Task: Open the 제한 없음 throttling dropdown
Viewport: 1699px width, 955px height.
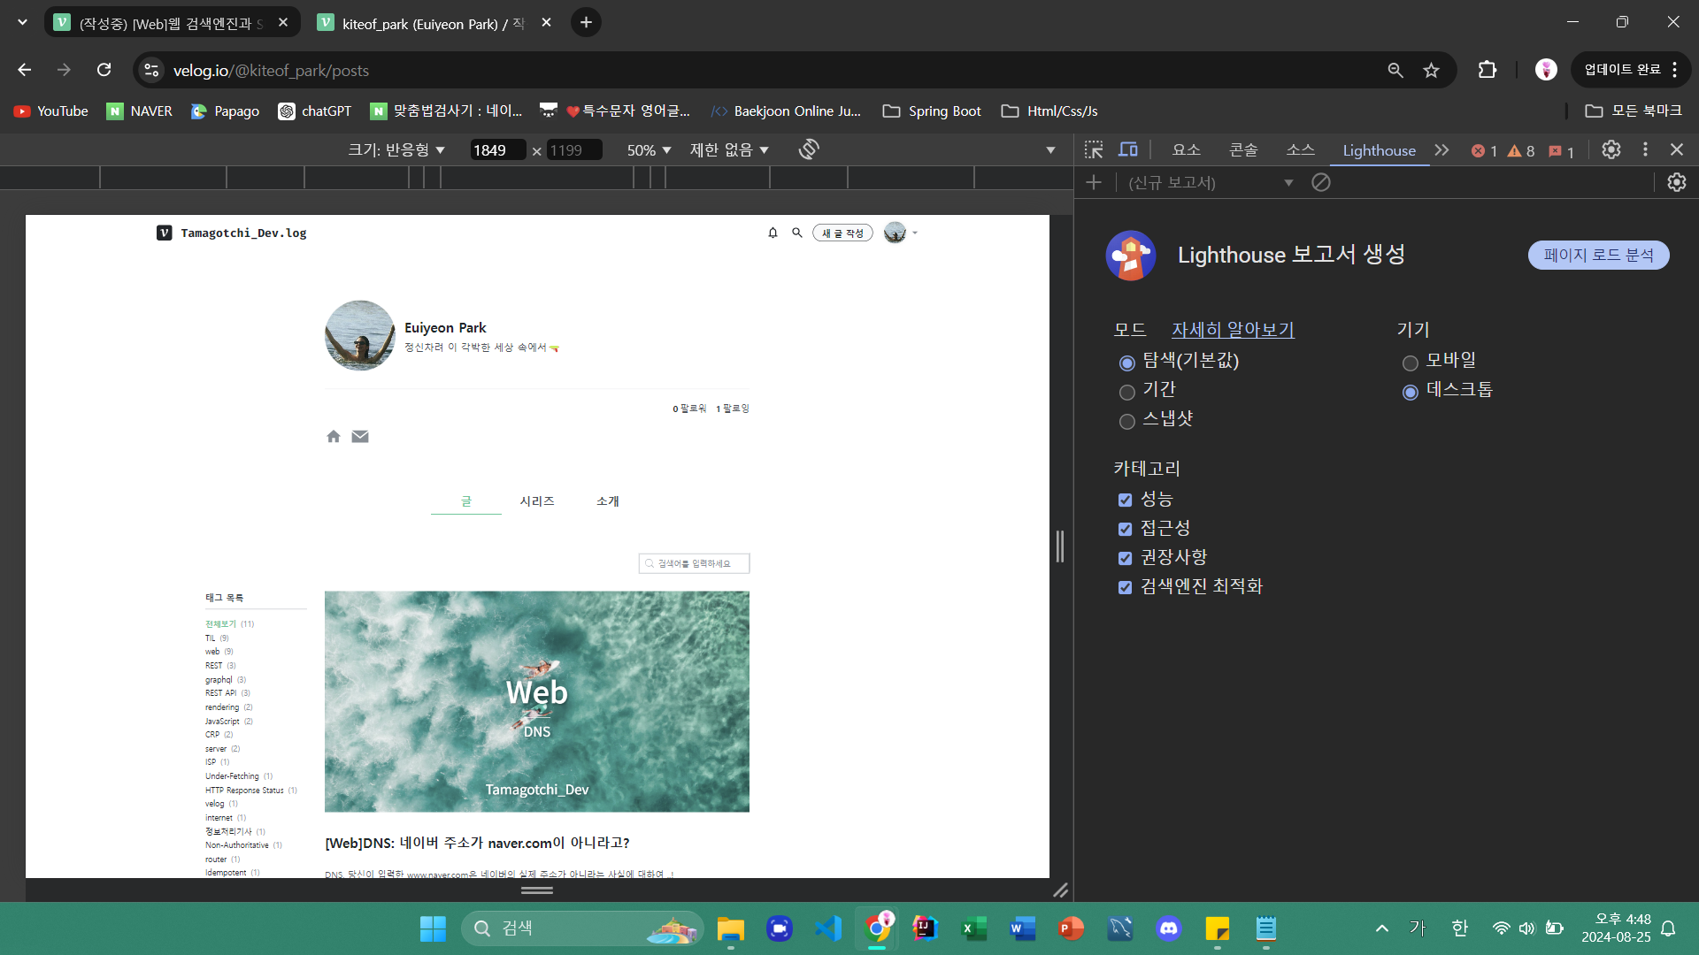Action: [x=729, y=150]
